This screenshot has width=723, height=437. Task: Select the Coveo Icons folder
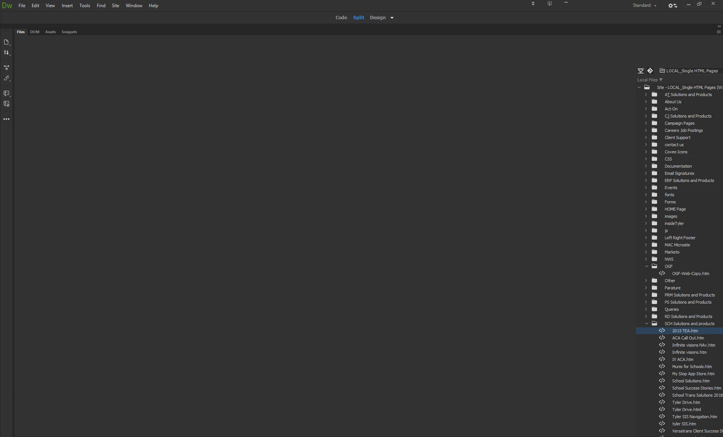676,152
